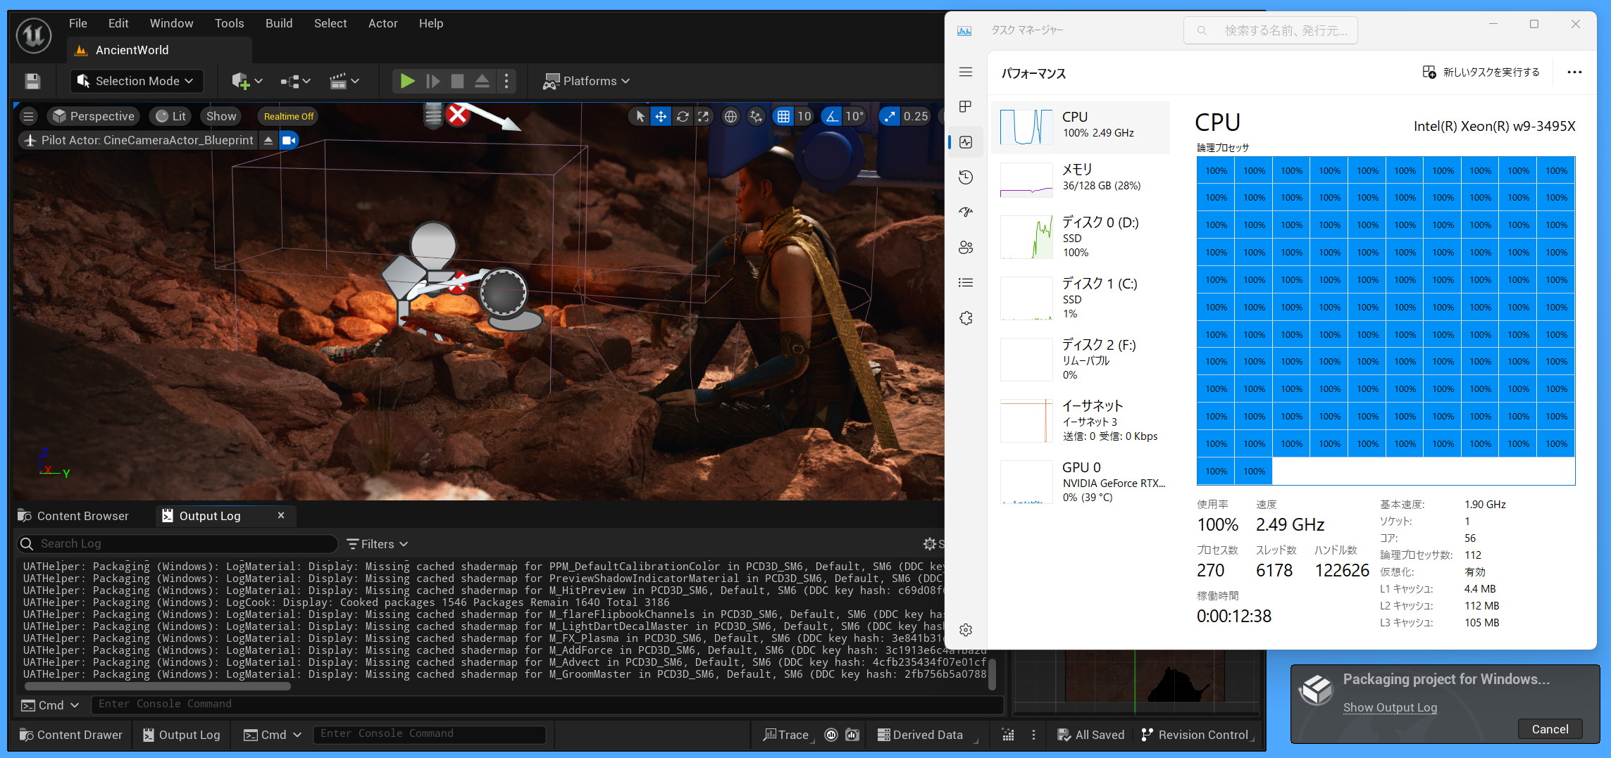Switch to the Content Browser tab
This screenshot has height=758, width=1611.
click(x=74, y=516)
